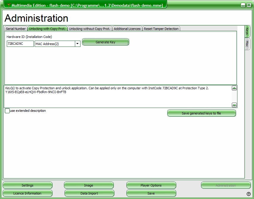Viewport: 254px width, 199px height.
Task: Open the Licence Information page
Action: click(27, 193)
